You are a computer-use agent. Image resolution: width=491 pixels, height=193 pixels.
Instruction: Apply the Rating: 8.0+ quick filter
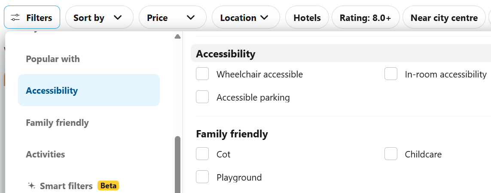coord(366,18)
